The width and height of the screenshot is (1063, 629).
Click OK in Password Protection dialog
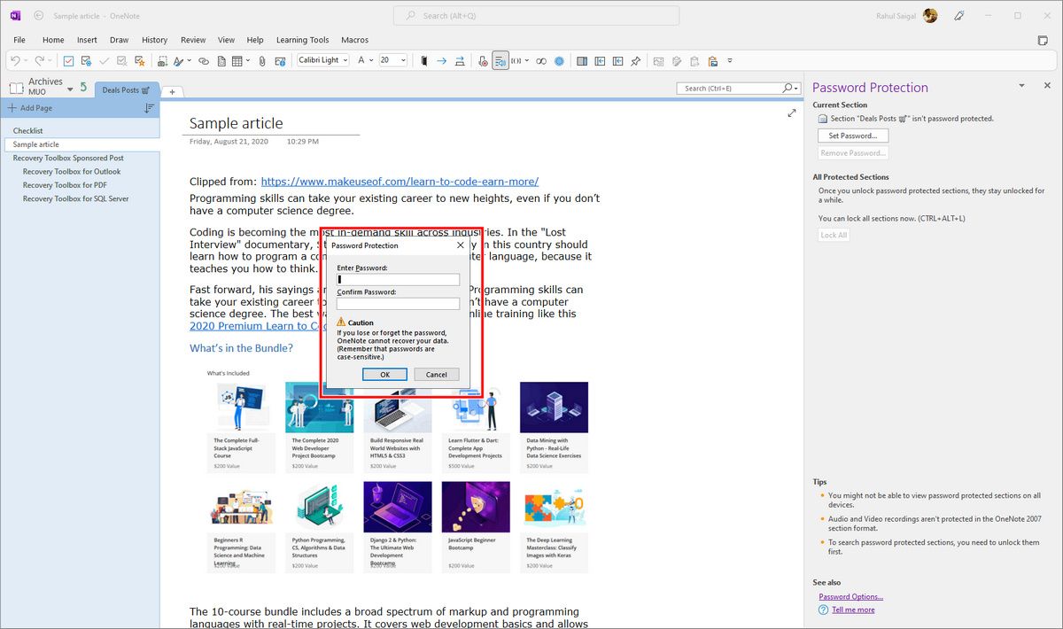pos(384,375)
